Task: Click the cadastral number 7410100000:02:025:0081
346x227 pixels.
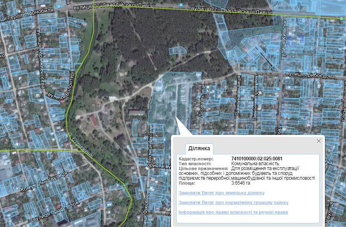Action: pyautogui.click(x=256, y=159)
